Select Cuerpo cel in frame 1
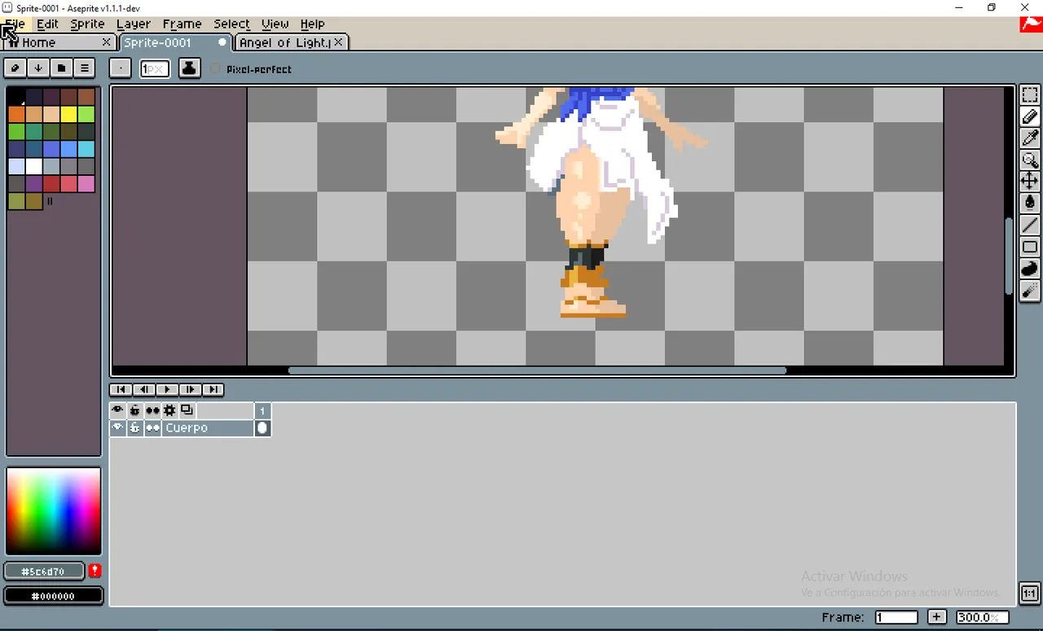Image resolution: width=1043 pixels, height=631 pixels. point(262,427)
